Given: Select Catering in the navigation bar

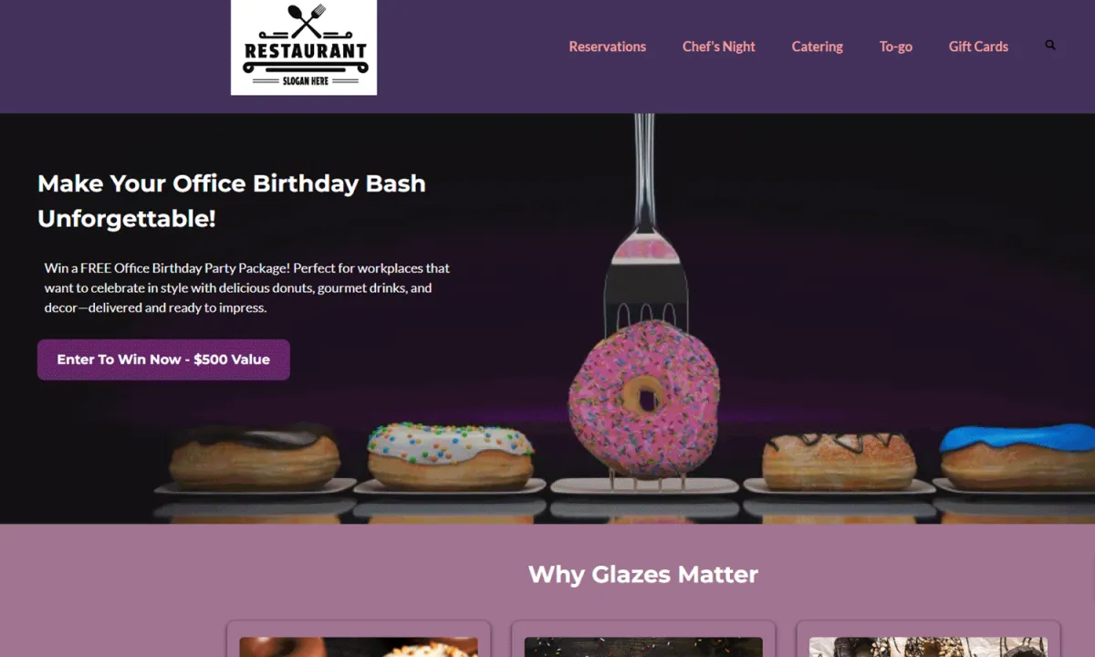Looking at the screenshot, I should click(818, 47).
